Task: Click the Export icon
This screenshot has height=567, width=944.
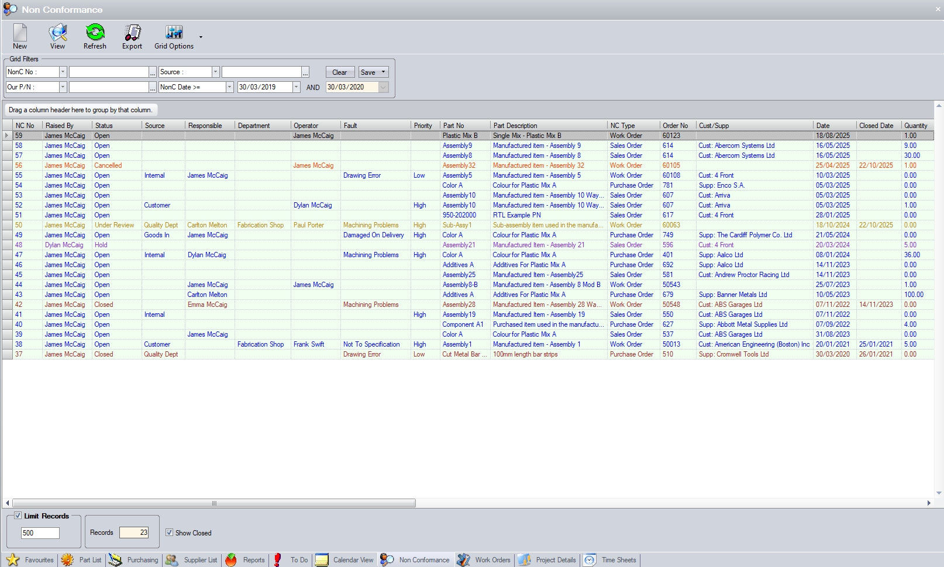Action: point(132,33)
